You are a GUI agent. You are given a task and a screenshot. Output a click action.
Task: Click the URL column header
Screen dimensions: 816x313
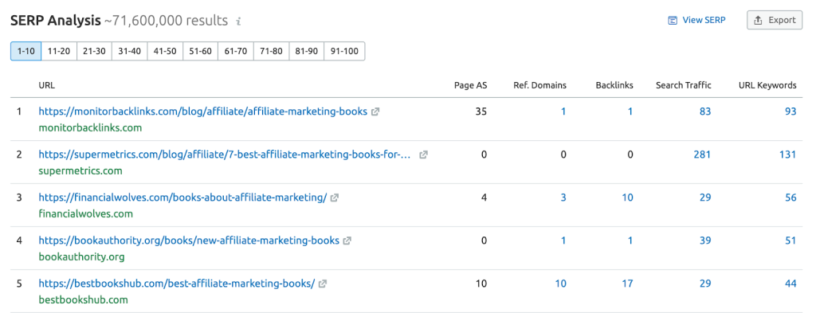[46, 85]
